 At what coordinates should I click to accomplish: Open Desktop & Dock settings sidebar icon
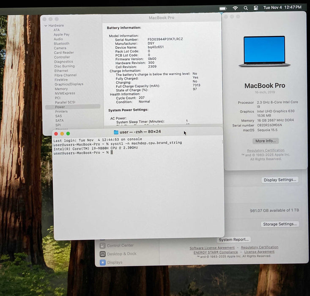(102, 254)
